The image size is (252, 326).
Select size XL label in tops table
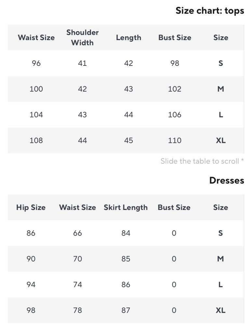220,141
